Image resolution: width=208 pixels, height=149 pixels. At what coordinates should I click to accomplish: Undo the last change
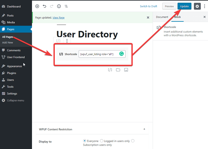45,6
